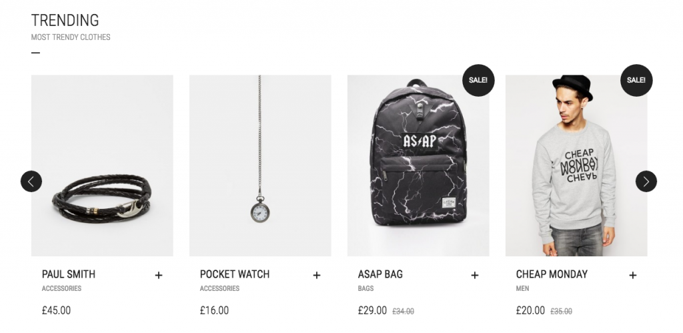This screenshot has width=683, height=333.
Task: Go to the Cheap Monday product page
Action: pyautogui.click(x=552, y=274)
